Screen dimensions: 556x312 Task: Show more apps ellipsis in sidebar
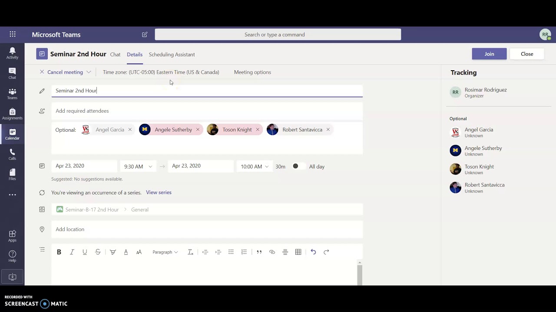click(x=12, y=195)
